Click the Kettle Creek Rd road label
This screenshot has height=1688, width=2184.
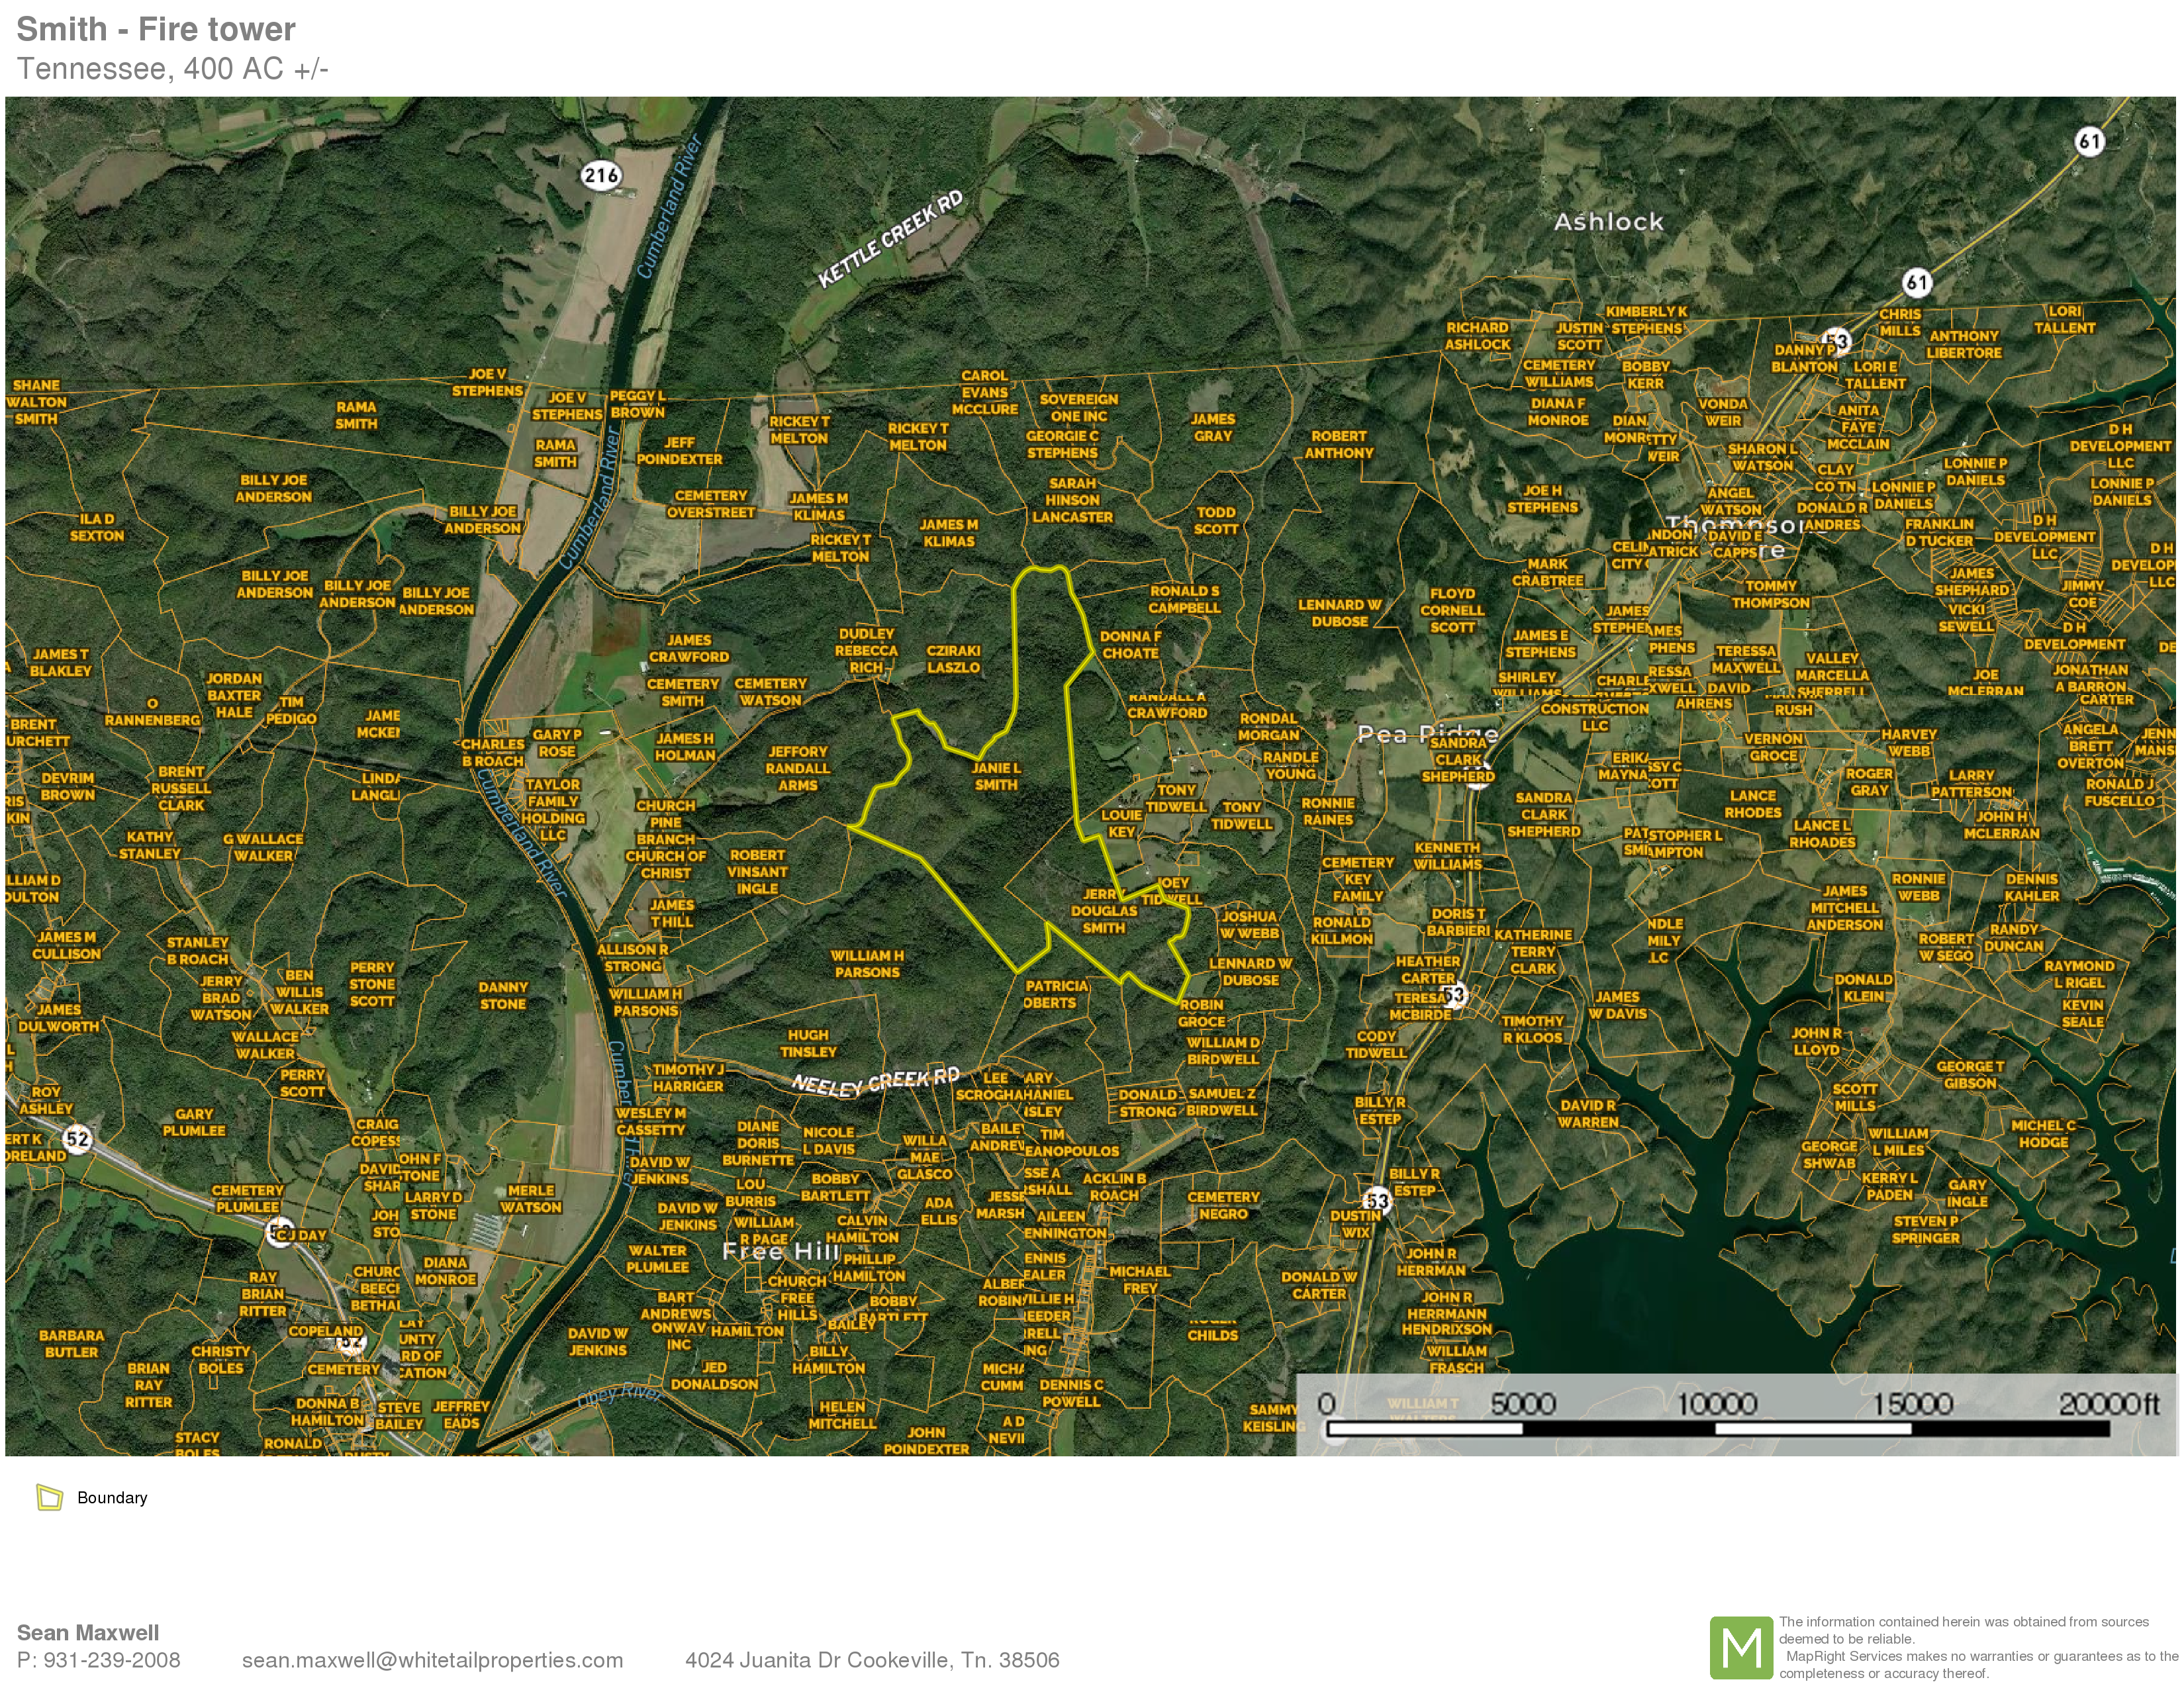click(x=890, y=240)
